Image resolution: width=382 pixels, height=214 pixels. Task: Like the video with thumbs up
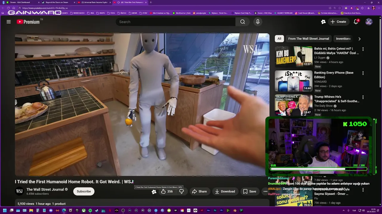click(x=167, y=191)
